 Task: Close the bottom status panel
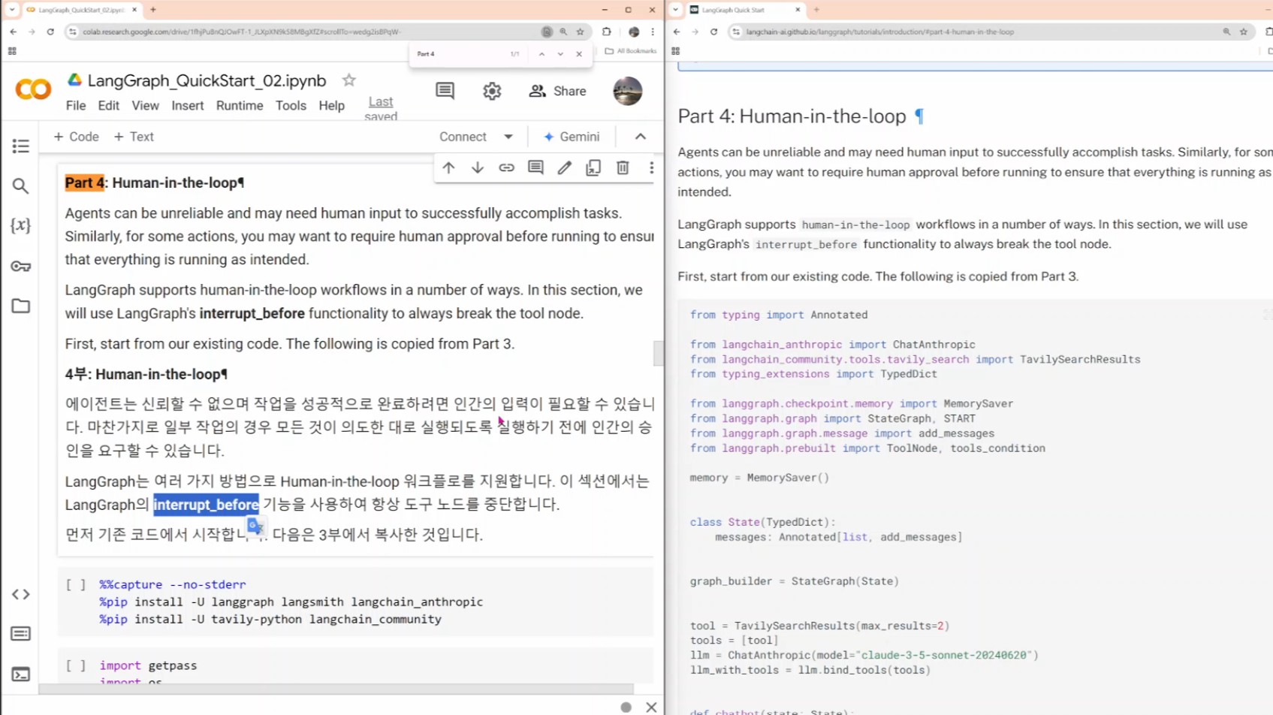click(651, 707)
